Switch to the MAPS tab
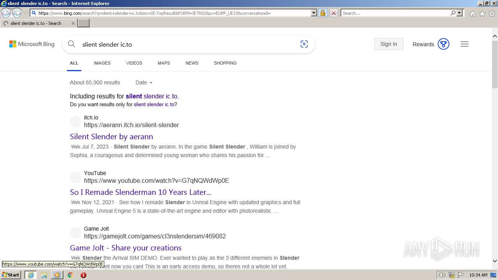This screenshot has height=280, width=498. click(x=164, y=63)
